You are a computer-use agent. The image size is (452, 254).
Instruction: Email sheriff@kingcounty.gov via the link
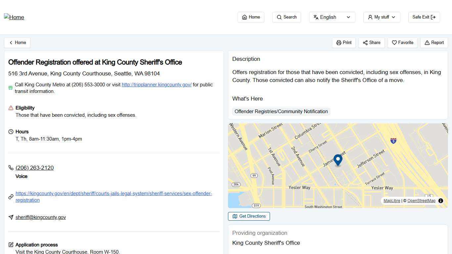(40, 217)
